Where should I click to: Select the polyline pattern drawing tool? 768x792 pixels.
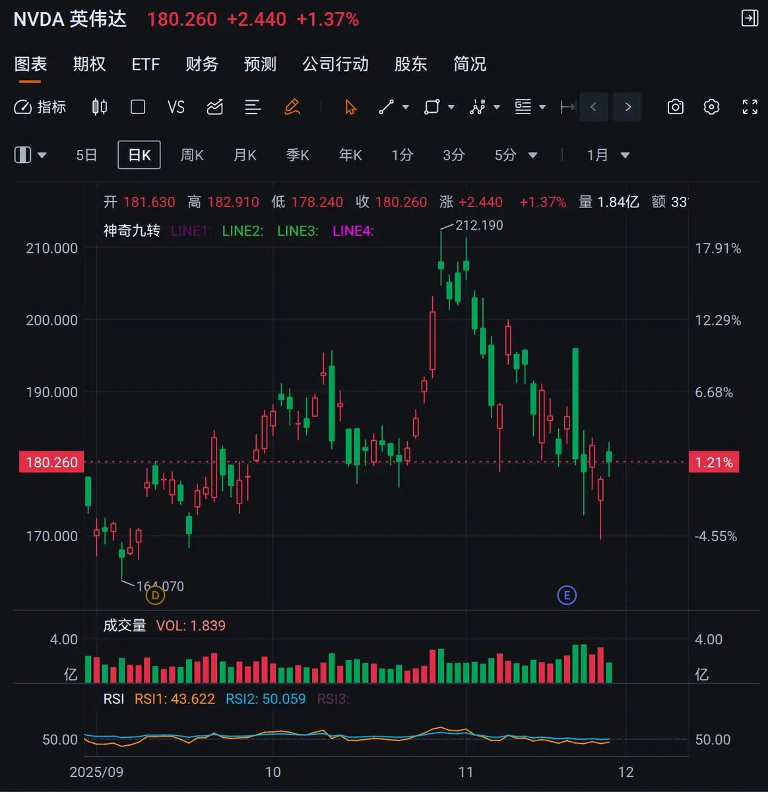coord(477,107)
